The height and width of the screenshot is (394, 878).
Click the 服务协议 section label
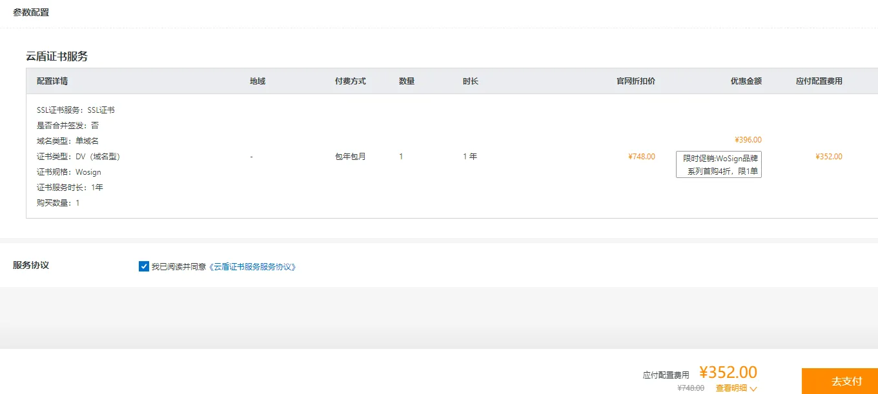coord(31,265)
